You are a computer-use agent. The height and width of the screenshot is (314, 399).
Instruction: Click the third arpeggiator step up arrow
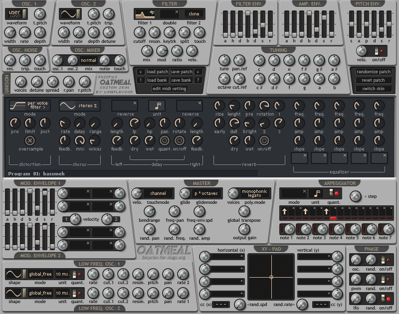[x=326, y=211]
